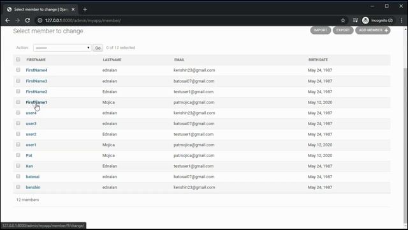Sort by the Birth Date column header

(318, 59)
